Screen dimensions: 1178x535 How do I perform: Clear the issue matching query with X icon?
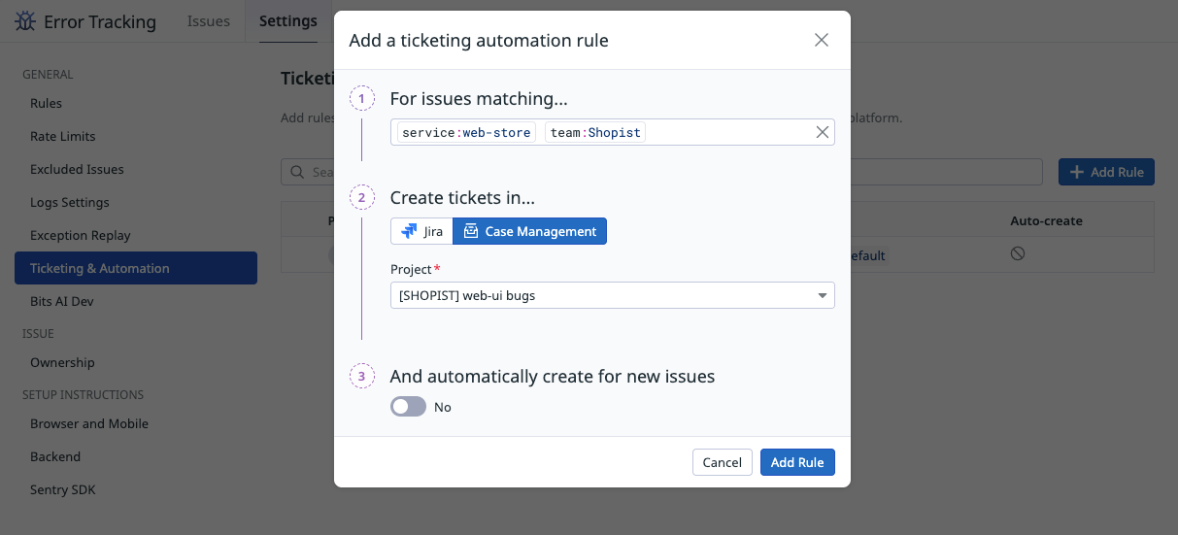822,132
